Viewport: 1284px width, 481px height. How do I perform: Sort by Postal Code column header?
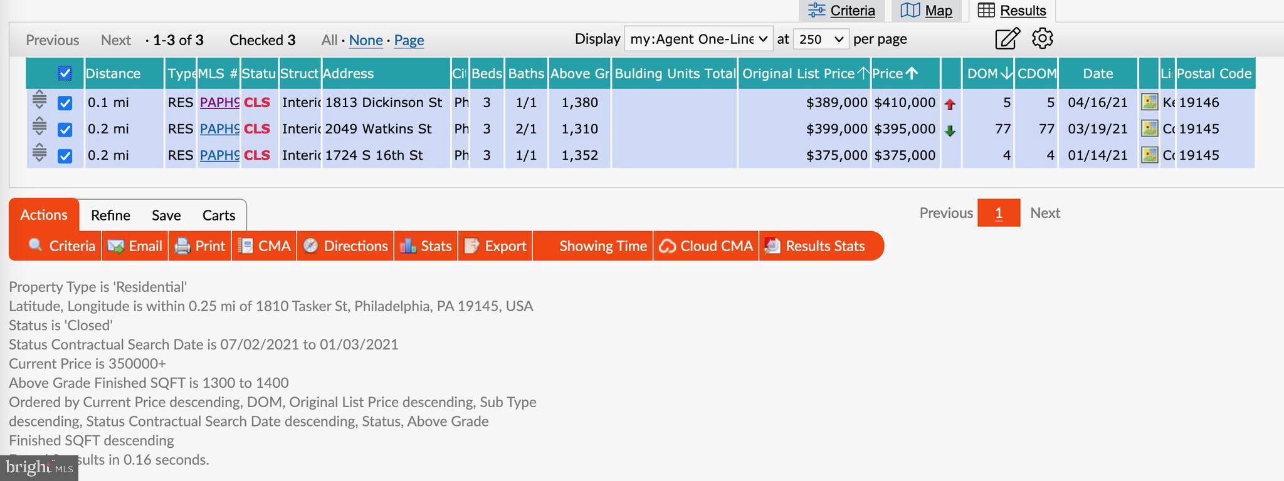click(1215, 73)
